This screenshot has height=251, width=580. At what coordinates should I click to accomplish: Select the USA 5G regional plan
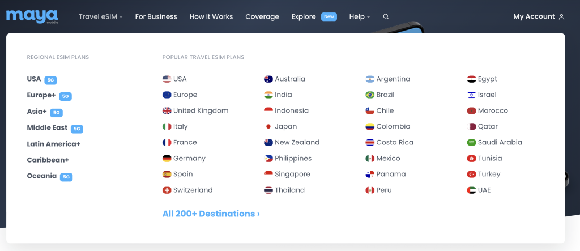click(42, 79)
